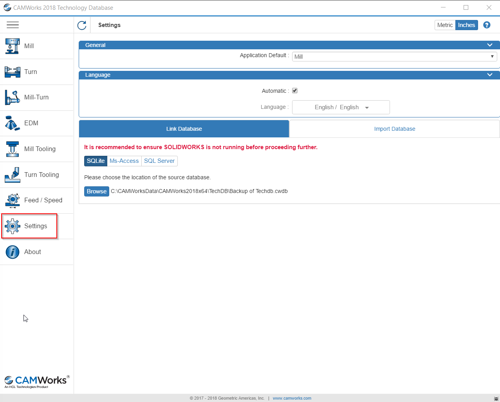Click the 'Application Default :' label
The width and height of the screenshot is (500, 402).
coord(264,56)
